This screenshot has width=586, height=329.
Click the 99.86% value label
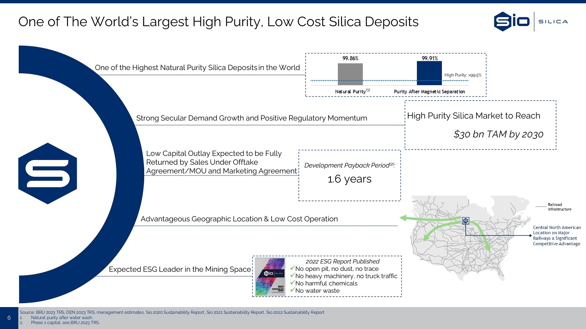pyautogui.click(x=350, y=58)
